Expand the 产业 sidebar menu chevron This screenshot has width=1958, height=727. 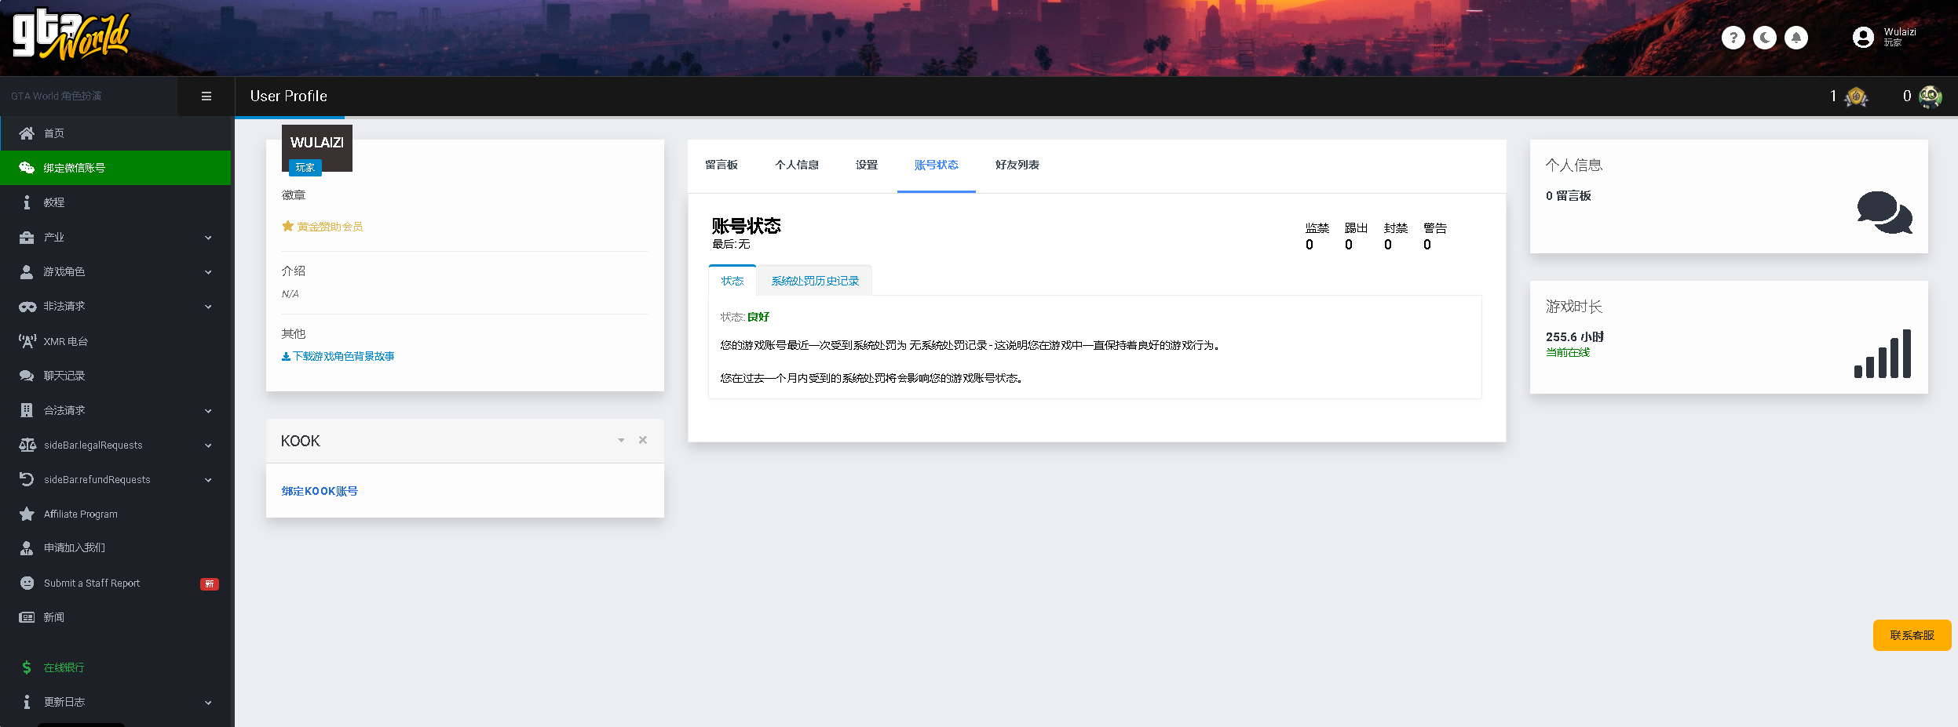[x=208, y=238]
